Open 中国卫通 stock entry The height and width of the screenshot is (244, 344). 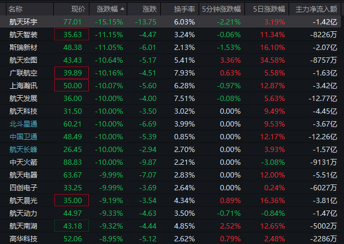point(23,137)
